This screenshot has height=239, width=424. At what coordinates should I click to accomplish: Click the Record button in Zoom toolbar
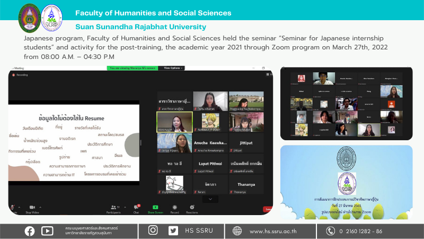pyautogui.click(x=174, y=207)
